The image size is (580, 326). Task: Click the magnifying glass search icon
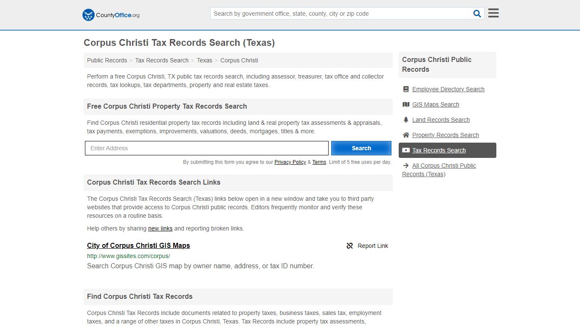click(477, 14)
